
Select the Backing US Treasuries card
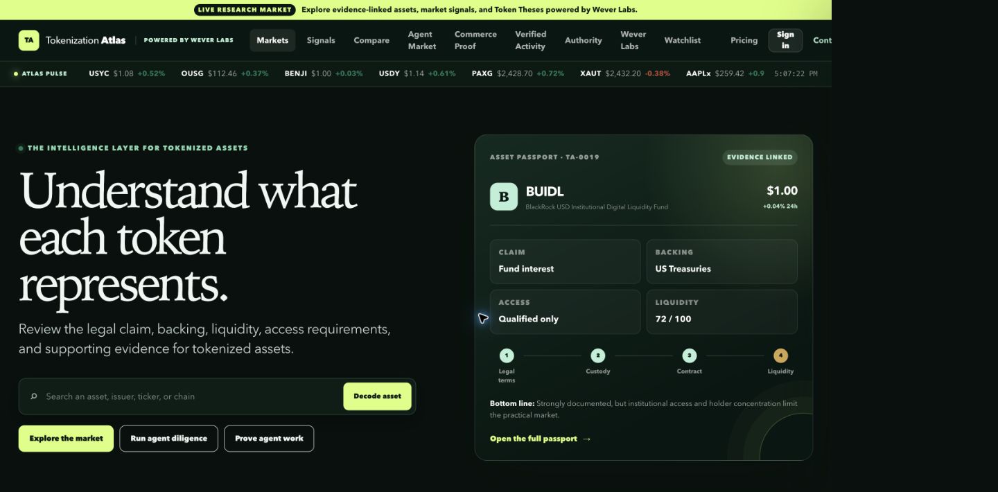[x=721, y=261]
